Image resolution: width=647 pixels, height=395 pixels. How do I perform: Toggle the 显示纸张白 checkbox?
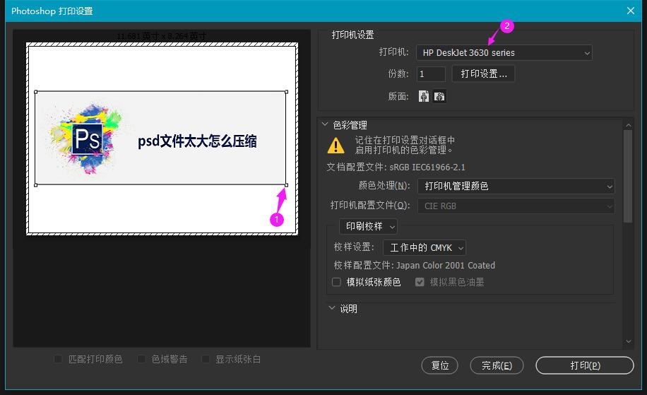tap(206, 359)
